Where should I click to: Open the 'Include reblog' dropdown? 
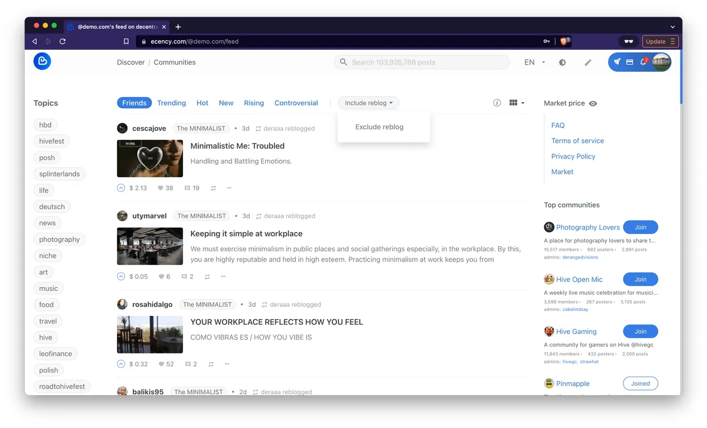pos(368,103)
